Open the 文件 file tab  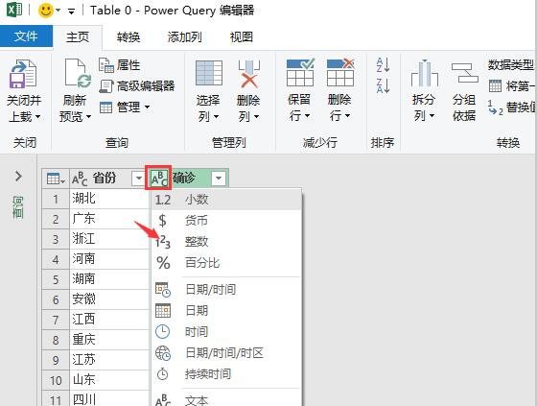[x=26, y=36]
